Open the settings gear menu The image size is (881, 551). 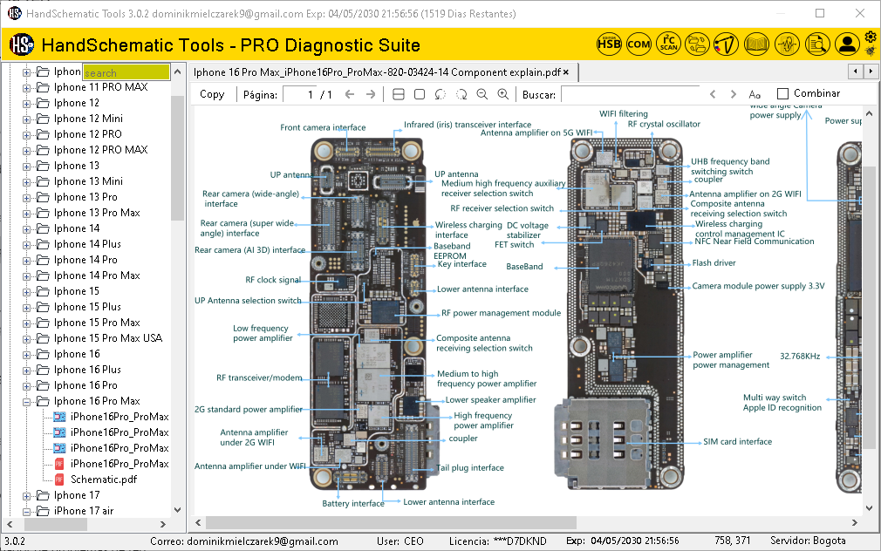870,35
